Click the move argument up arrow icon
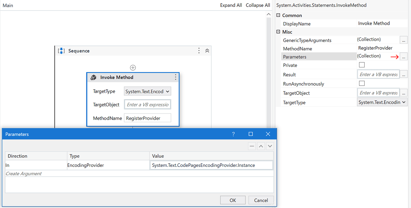 point(261,146)
